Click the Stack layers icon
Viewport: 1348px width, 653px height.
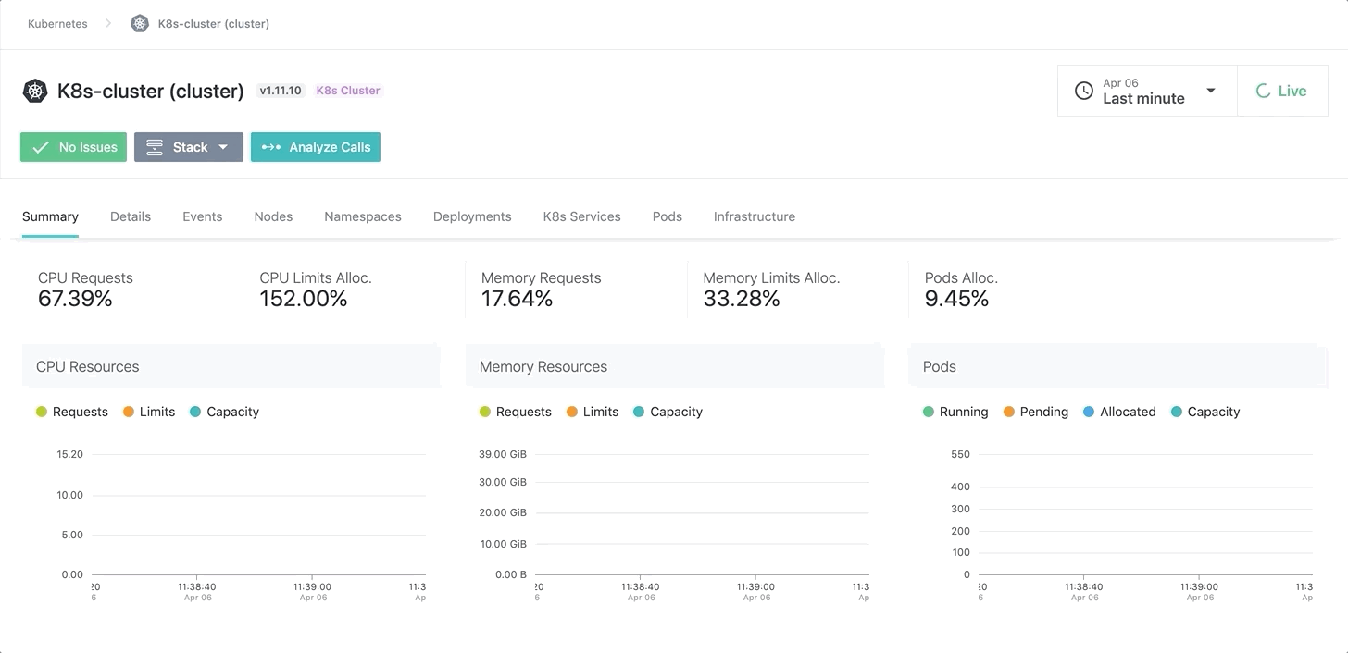(x=155, y=147)
